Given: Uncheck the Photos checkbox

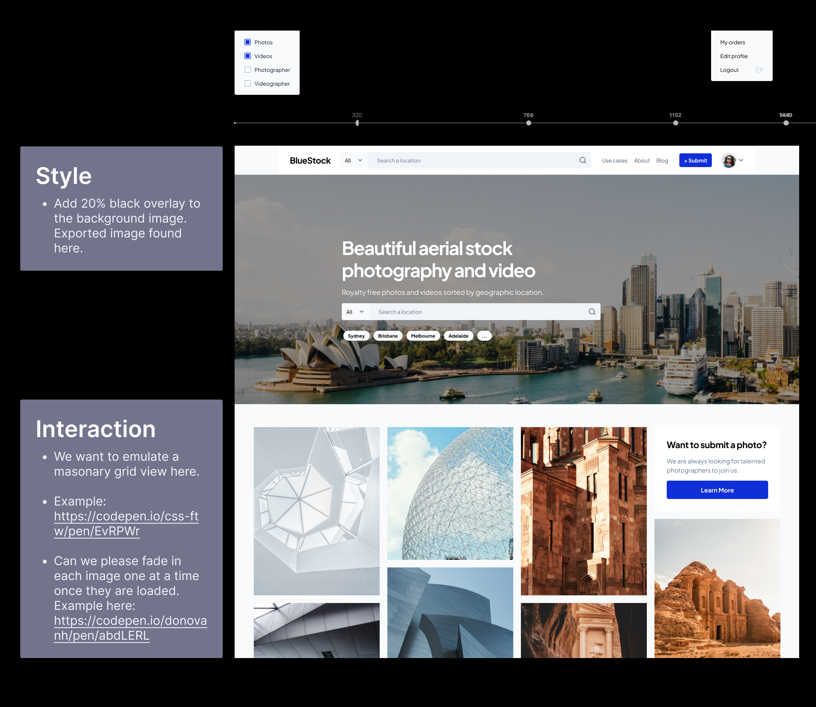Looking at the screenshot, I should (x=248, y=42).
